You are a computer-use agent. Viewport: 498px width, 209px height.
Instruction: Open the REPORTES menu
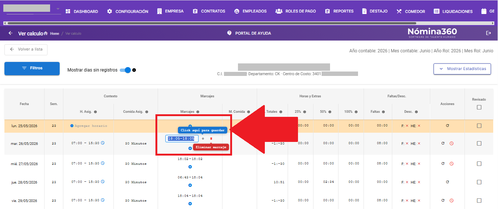tap(339, 11)
